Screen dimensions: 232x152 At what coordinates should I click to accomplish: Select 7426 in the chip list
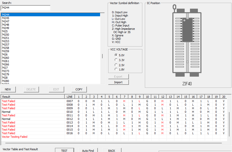click(x=50, y=54)
